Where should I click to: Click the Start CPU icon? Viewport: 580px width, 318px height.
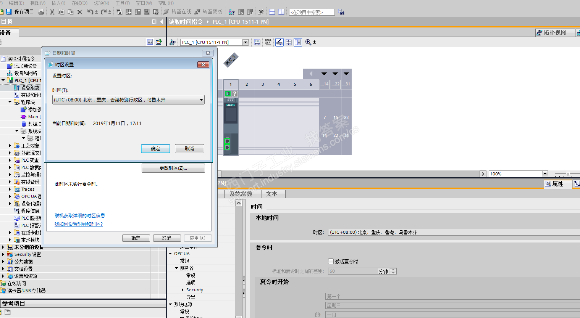241,12
